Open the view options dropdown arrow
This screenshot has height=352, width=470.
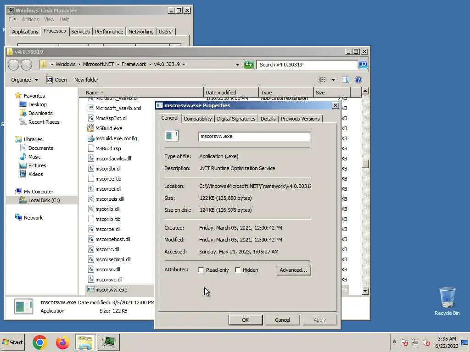[333, 80]
